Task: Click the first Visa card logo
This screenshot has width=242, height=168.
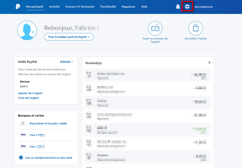Action: pos(23,135)
